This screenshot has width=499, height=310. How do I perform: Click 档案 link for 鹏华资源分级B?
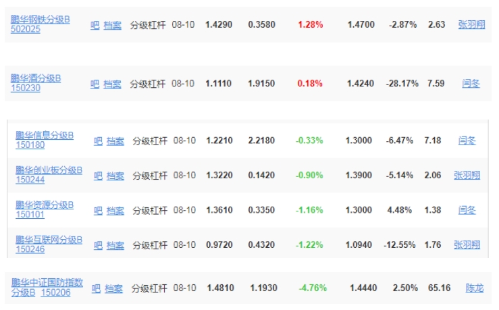(x=115, y=210)
